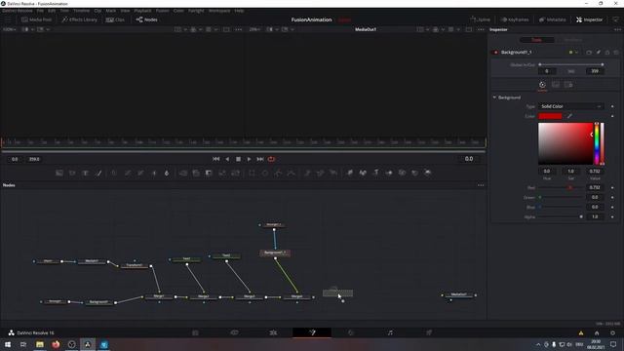Add a Background tool from the toolbar
The height and width of the screenshot is (351, 624).
(x=59, y=173)
